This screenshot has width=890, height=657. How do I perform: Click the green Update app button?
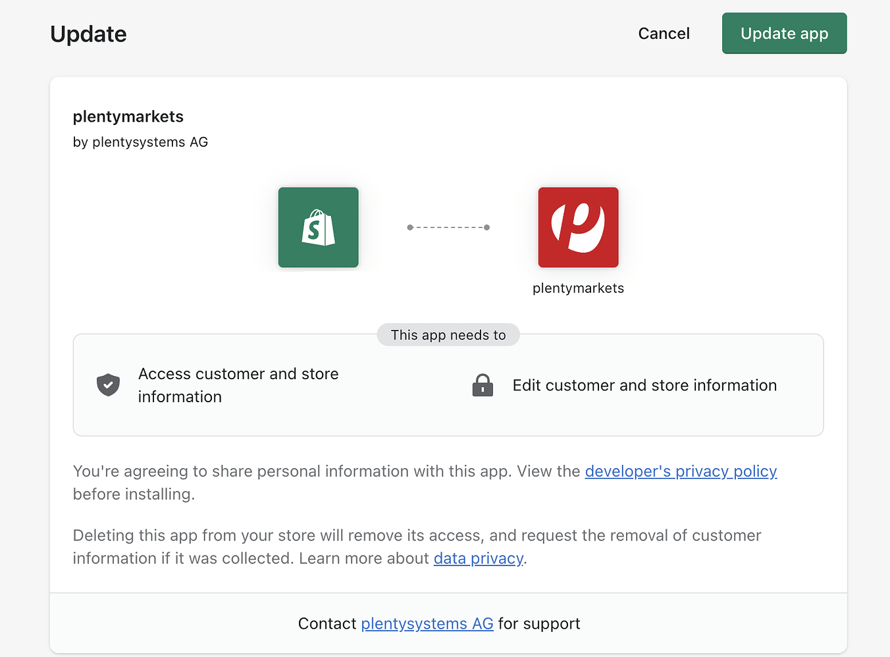(x=784, y=34)
